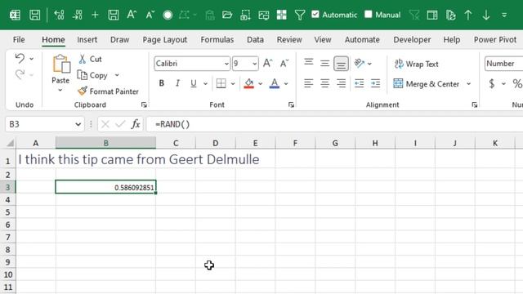Image resolution: width=523 pixels, height=294 pixels.
Task: Click the Paste clipboard icon
Action: tap(61, 64)
